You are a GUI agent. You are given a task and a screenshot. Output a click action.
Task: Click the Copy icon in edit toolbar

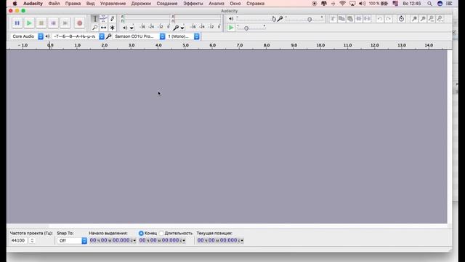click(341, 19)
